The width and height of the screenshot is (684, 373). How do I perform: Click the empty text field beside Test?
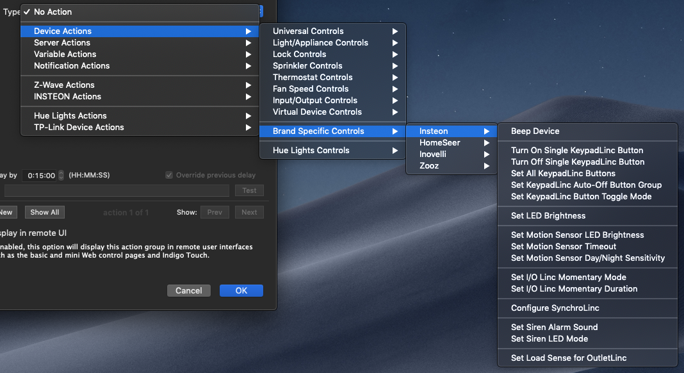coord(117,190)
